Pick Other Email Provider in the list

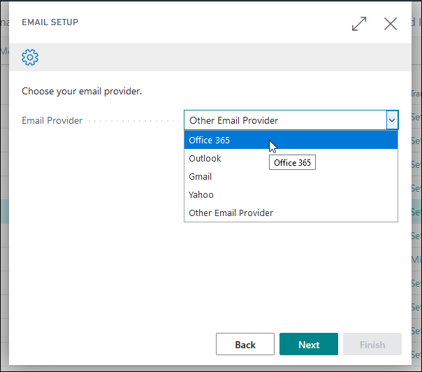291,213
